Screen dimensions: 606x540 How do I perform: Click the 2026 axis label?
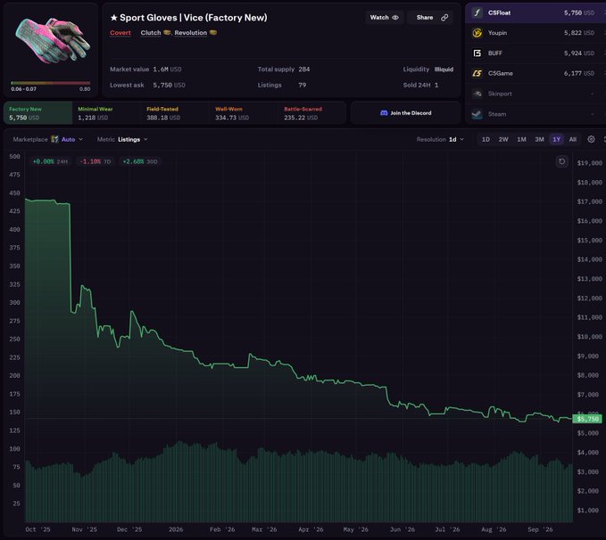176,529
